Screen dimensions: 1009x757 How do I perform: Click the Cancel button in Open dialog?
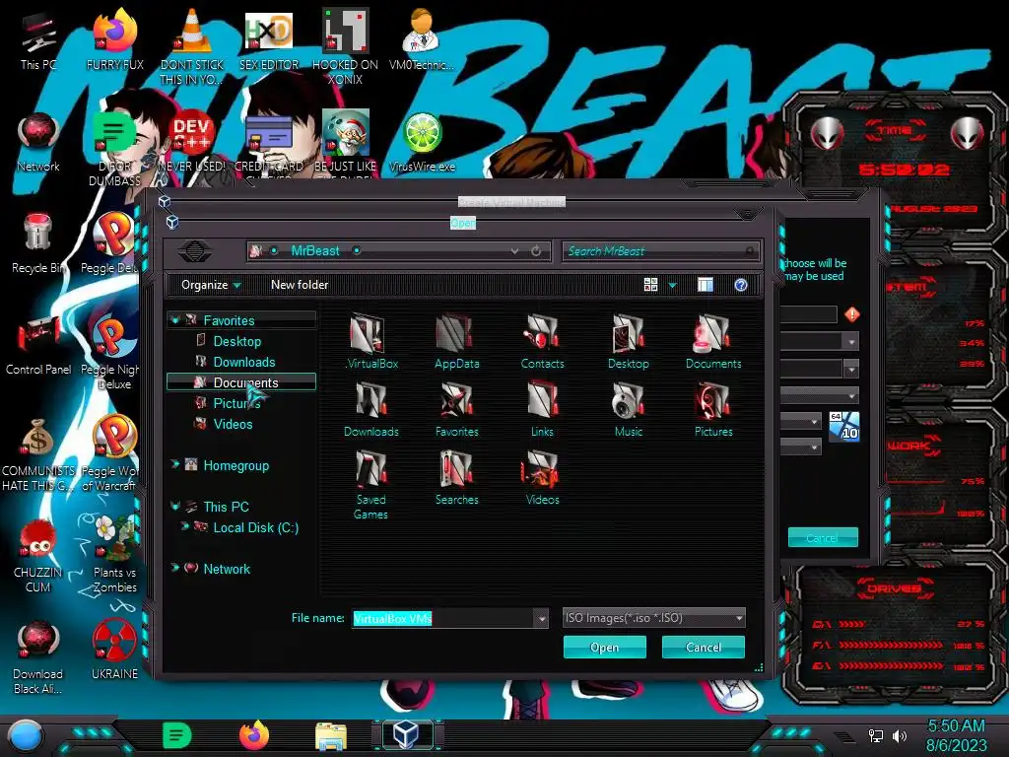[704, 647]
